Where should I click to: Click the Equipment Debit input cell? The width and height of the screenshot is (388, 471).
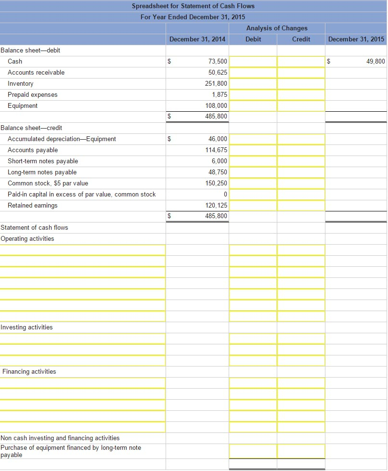coord(253,106)
